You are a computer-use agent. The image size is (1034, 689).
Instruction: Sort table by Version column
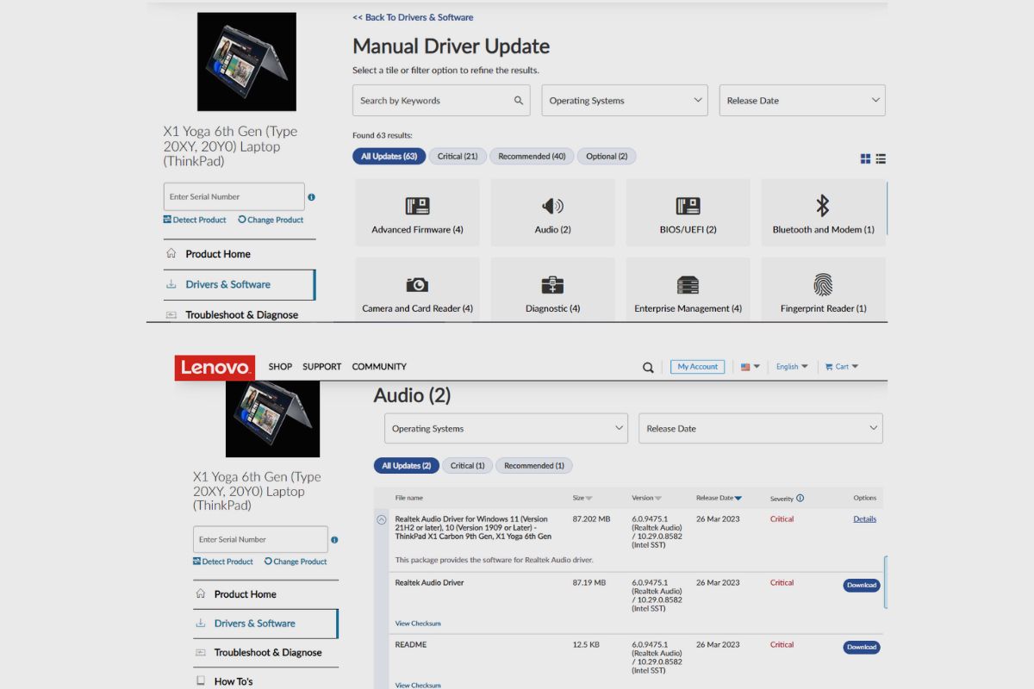pyautogui.click(x=647, y=498)
